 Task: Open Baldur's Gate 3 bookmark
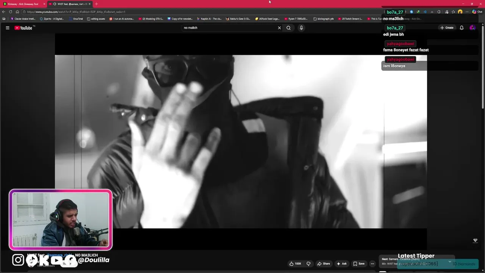[x=238, y=19]
